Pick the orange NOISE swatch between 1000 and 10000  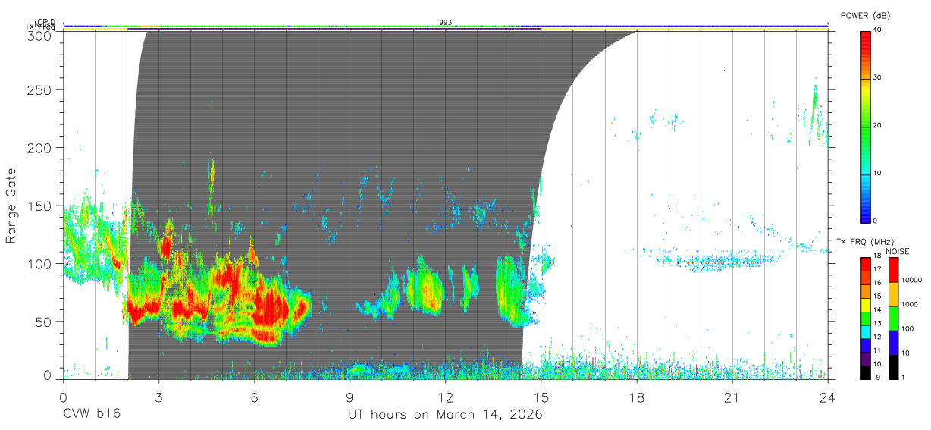click(892, 294)
